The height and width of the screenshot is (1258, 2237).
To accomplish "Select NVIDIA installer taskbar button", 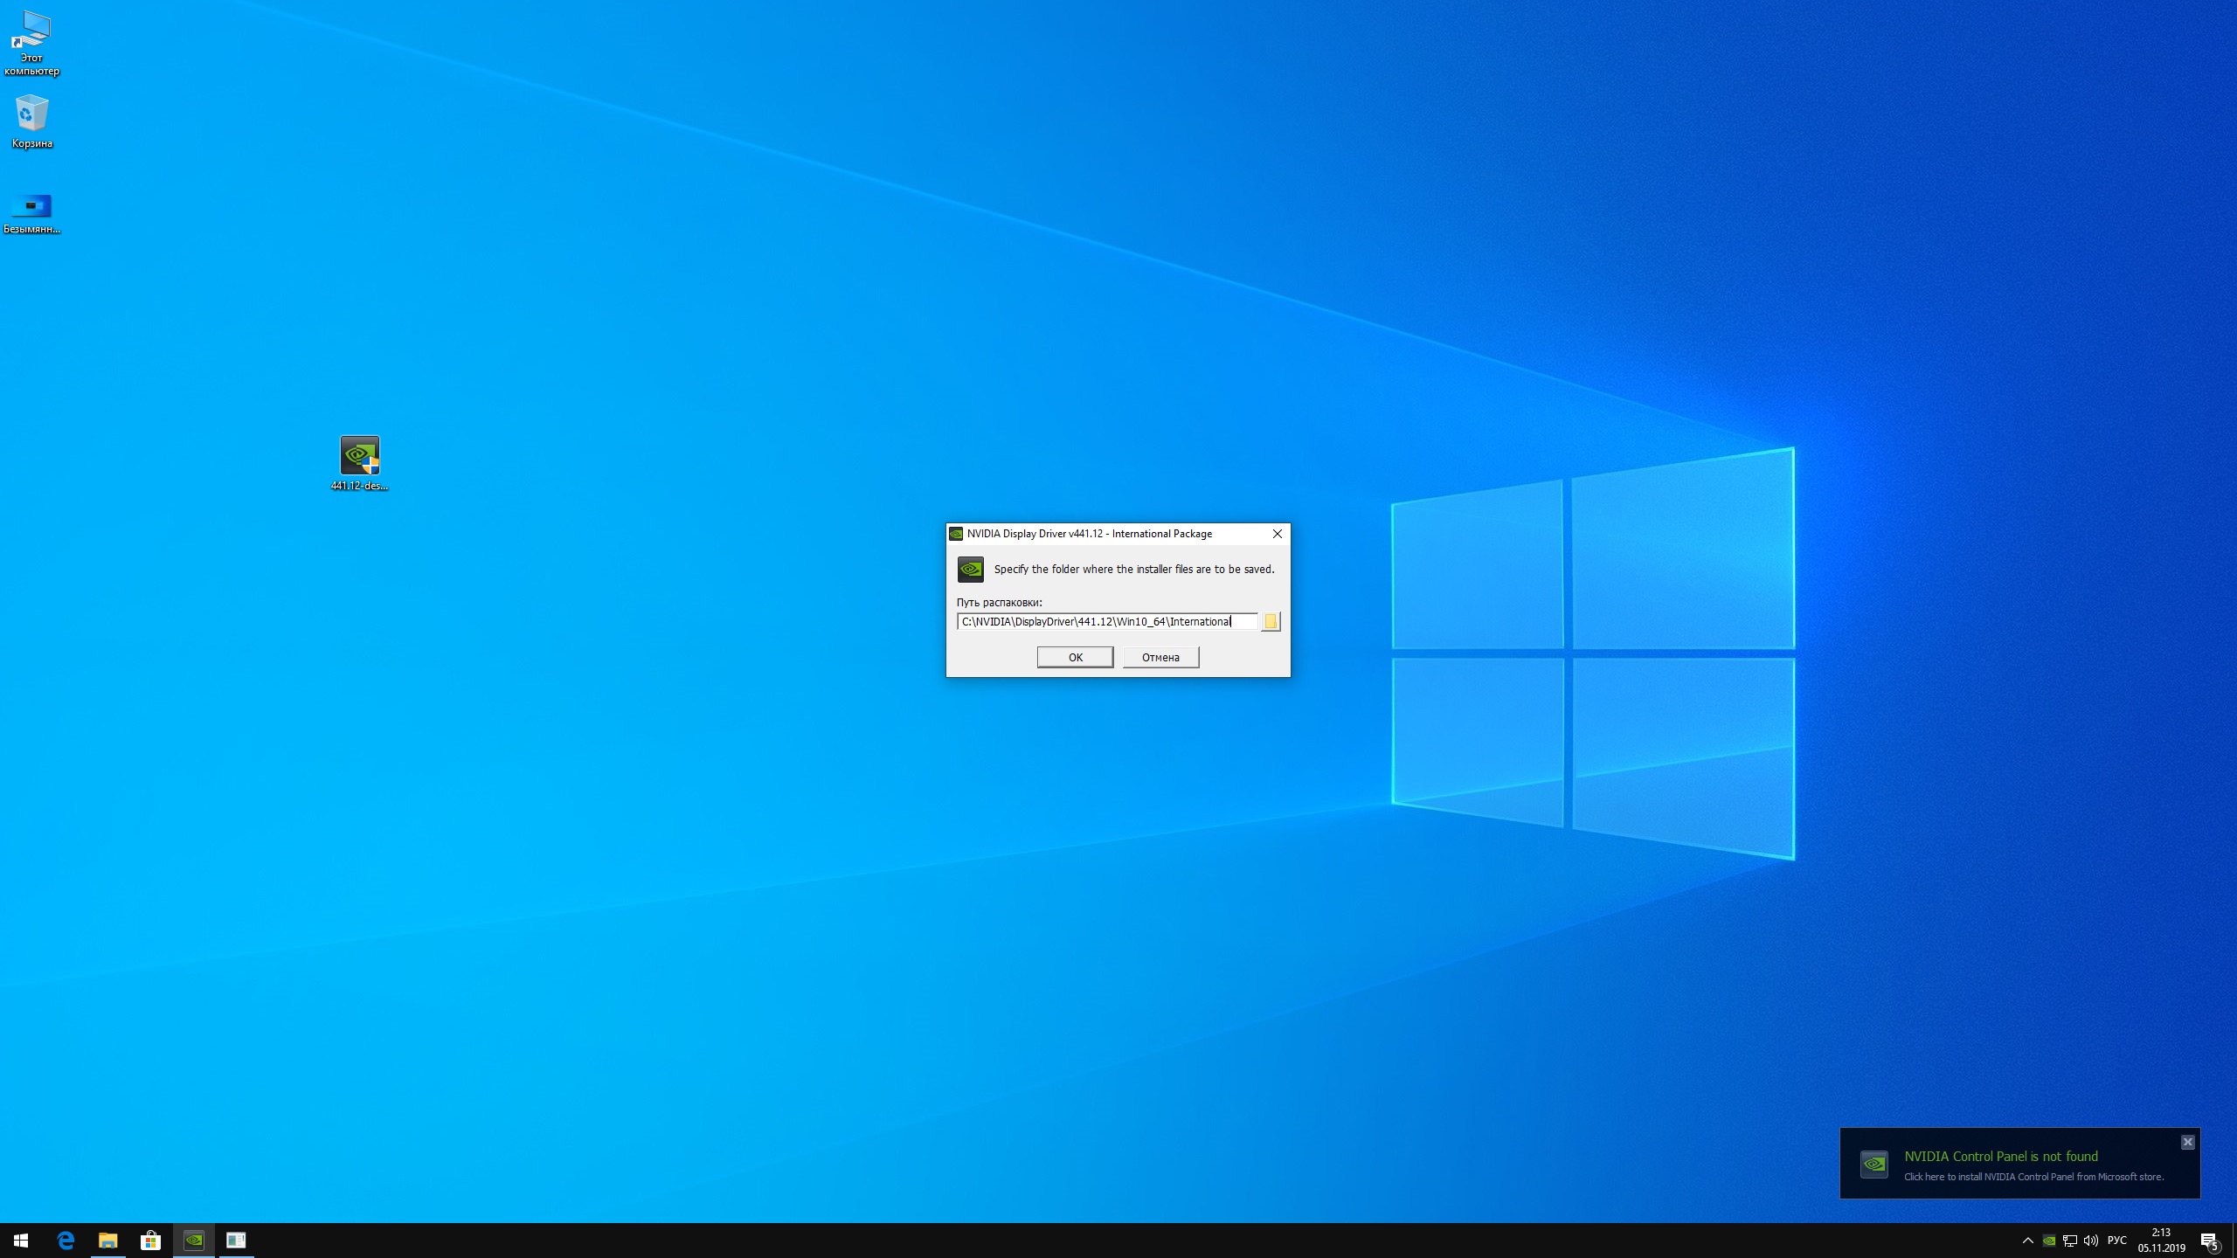I will (193, 1240).
